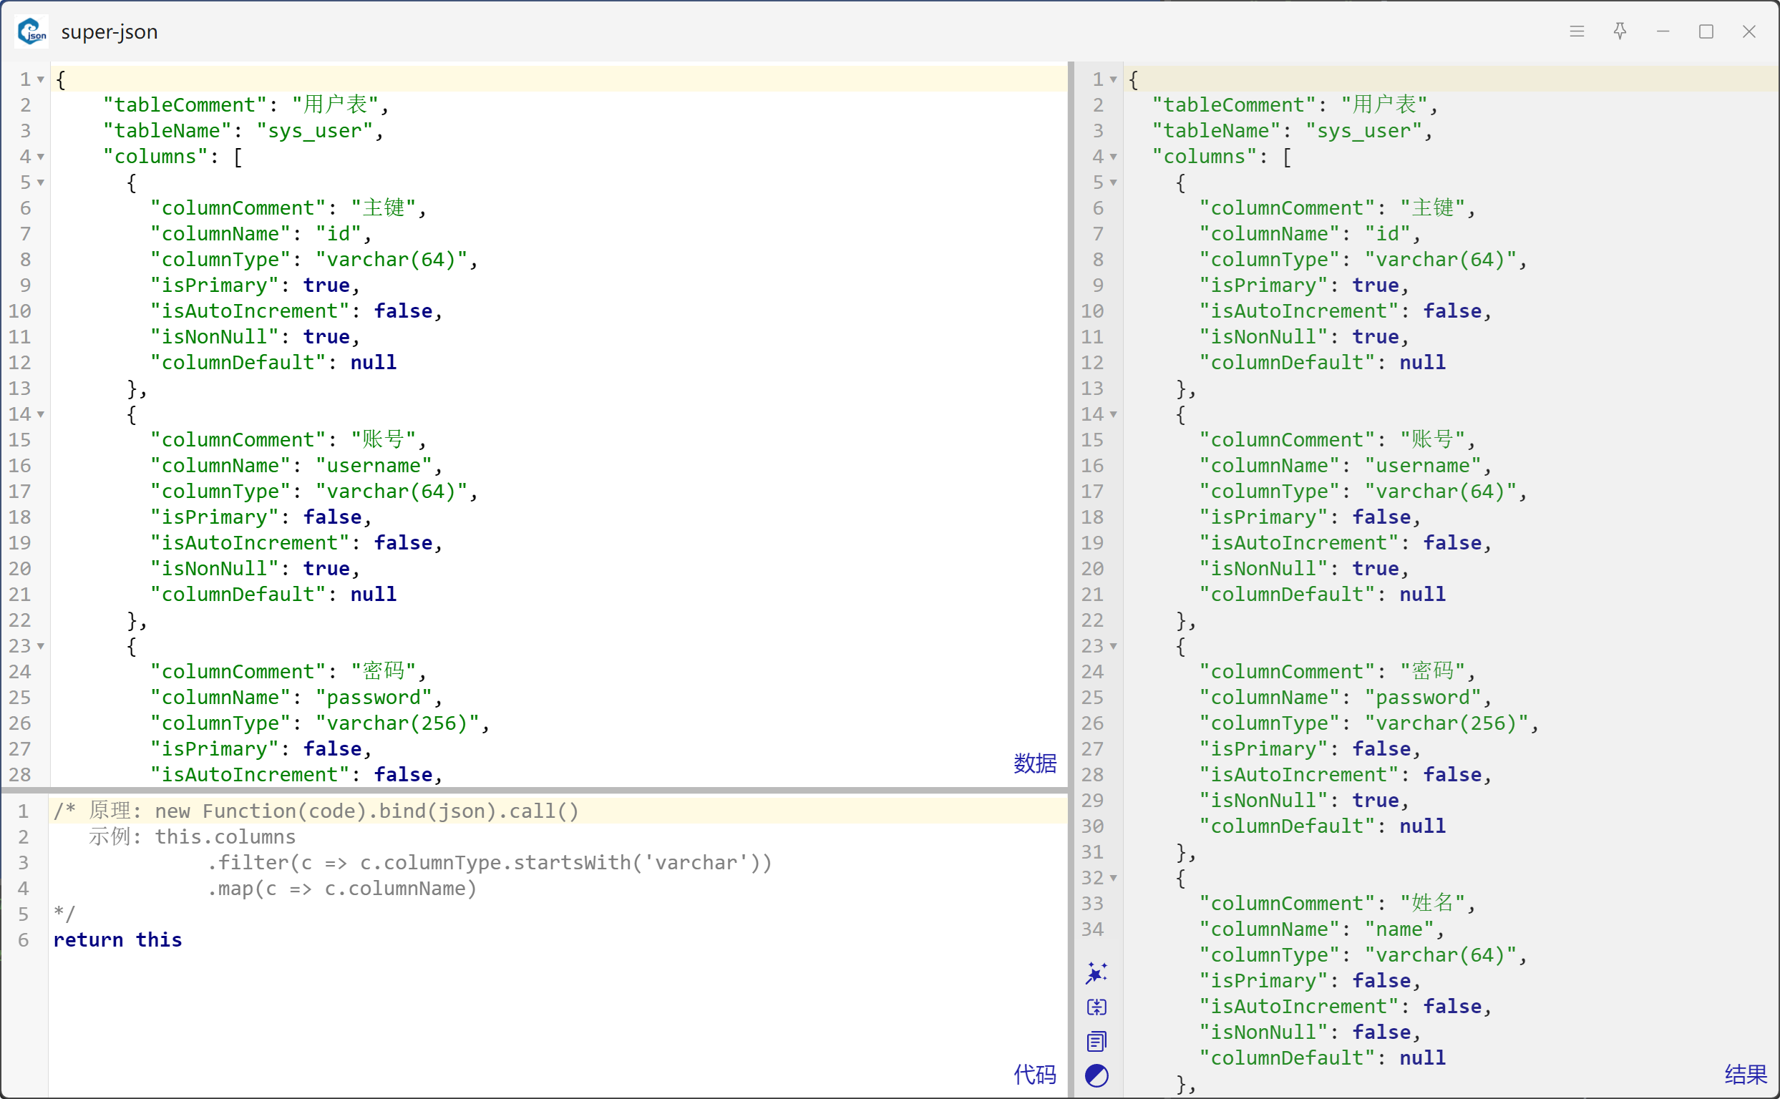The image size is (1780, 1099).
Task: Click the copy result icon
Action: [x=1096, y=1042]
